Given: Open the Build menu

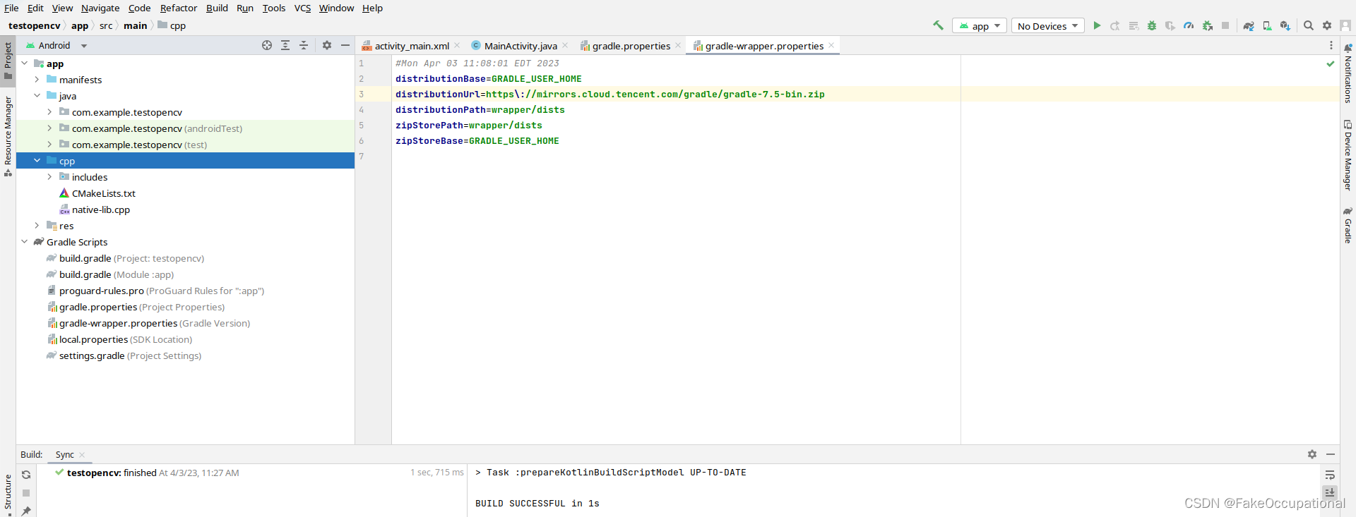Looking at the screenshot, I should (217, 8).
